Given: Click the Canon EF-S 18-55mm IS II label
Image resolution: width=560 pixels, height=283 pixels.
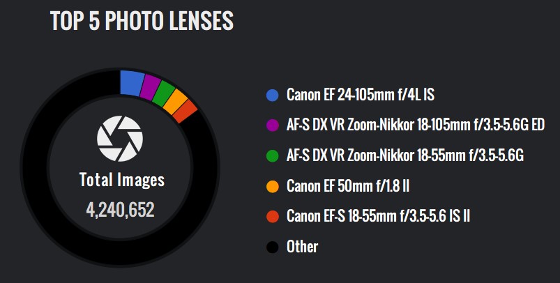Looking at the screenshot, I should [x=378, y=216].
